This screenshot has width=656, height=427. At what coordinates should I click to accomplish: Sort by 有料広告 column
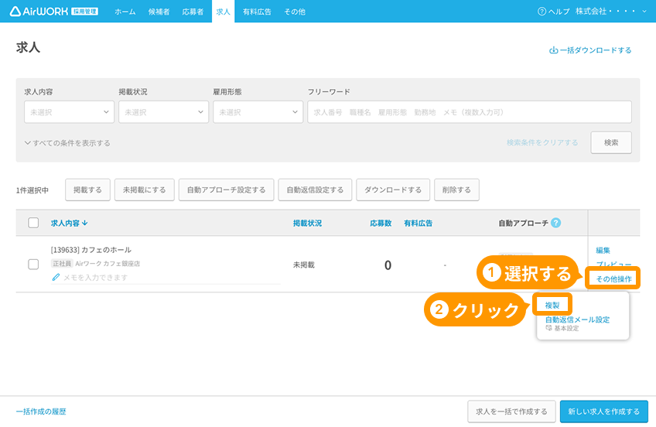(x=419, y=223)
